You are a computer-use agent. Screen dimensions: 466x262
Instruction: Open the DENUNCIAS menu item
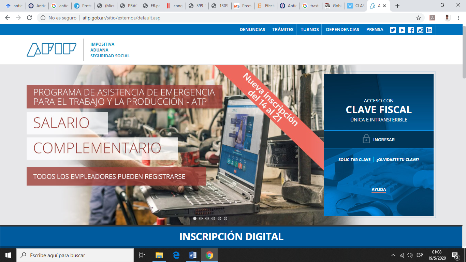tap(252, 30)
